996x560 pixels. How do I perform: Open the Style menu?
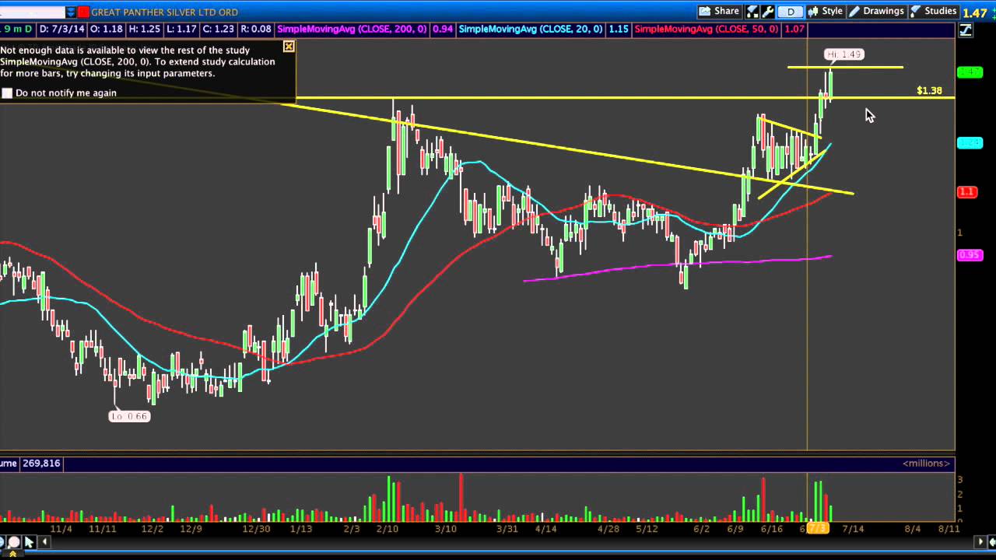(826, 11)
